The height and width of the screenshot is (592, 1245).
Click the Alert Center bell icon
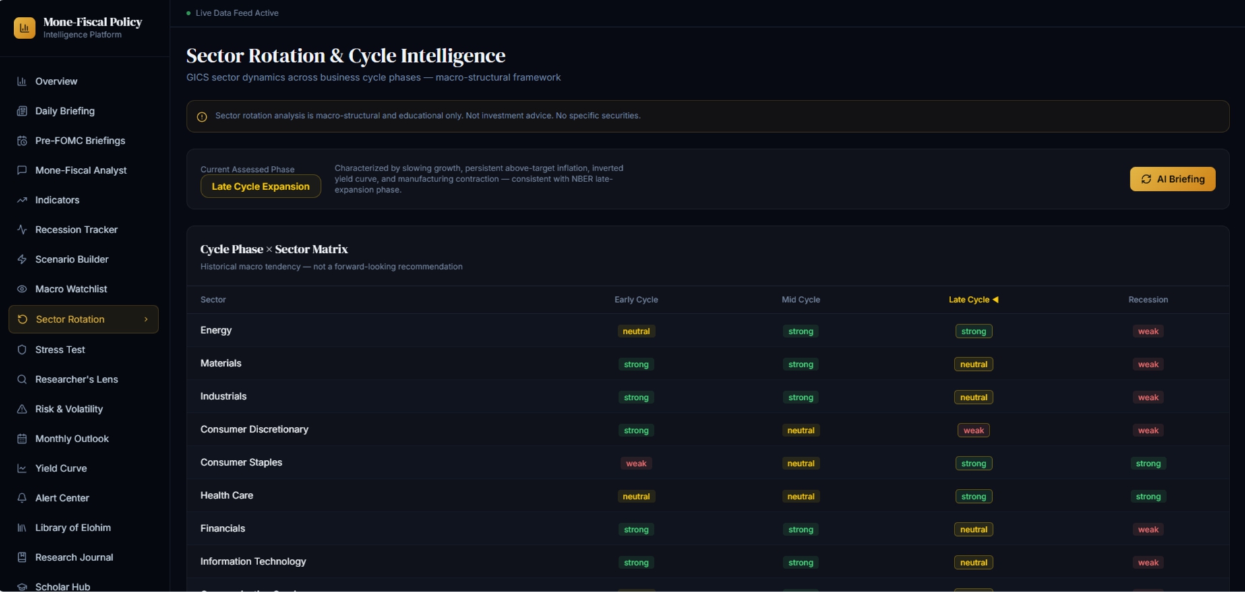[x=22, y=498]
